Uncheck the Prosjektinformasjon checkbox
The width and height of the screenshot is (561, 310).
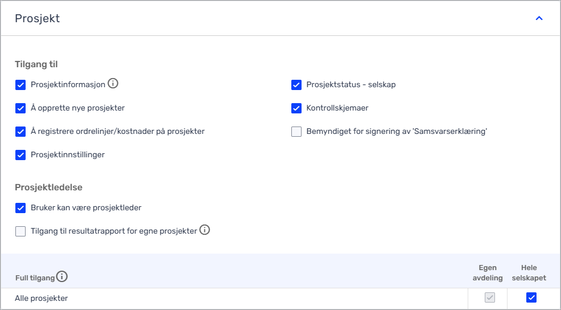pos(20,85)
